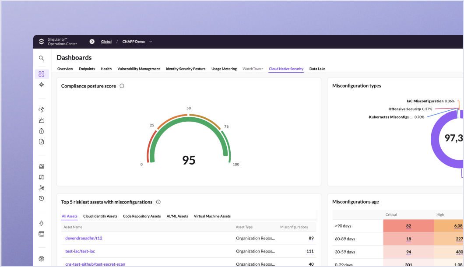Screen dimensions: 464x267
Task: Click misconfiguration count 111 for test-iac
Action: click(310, 251)
